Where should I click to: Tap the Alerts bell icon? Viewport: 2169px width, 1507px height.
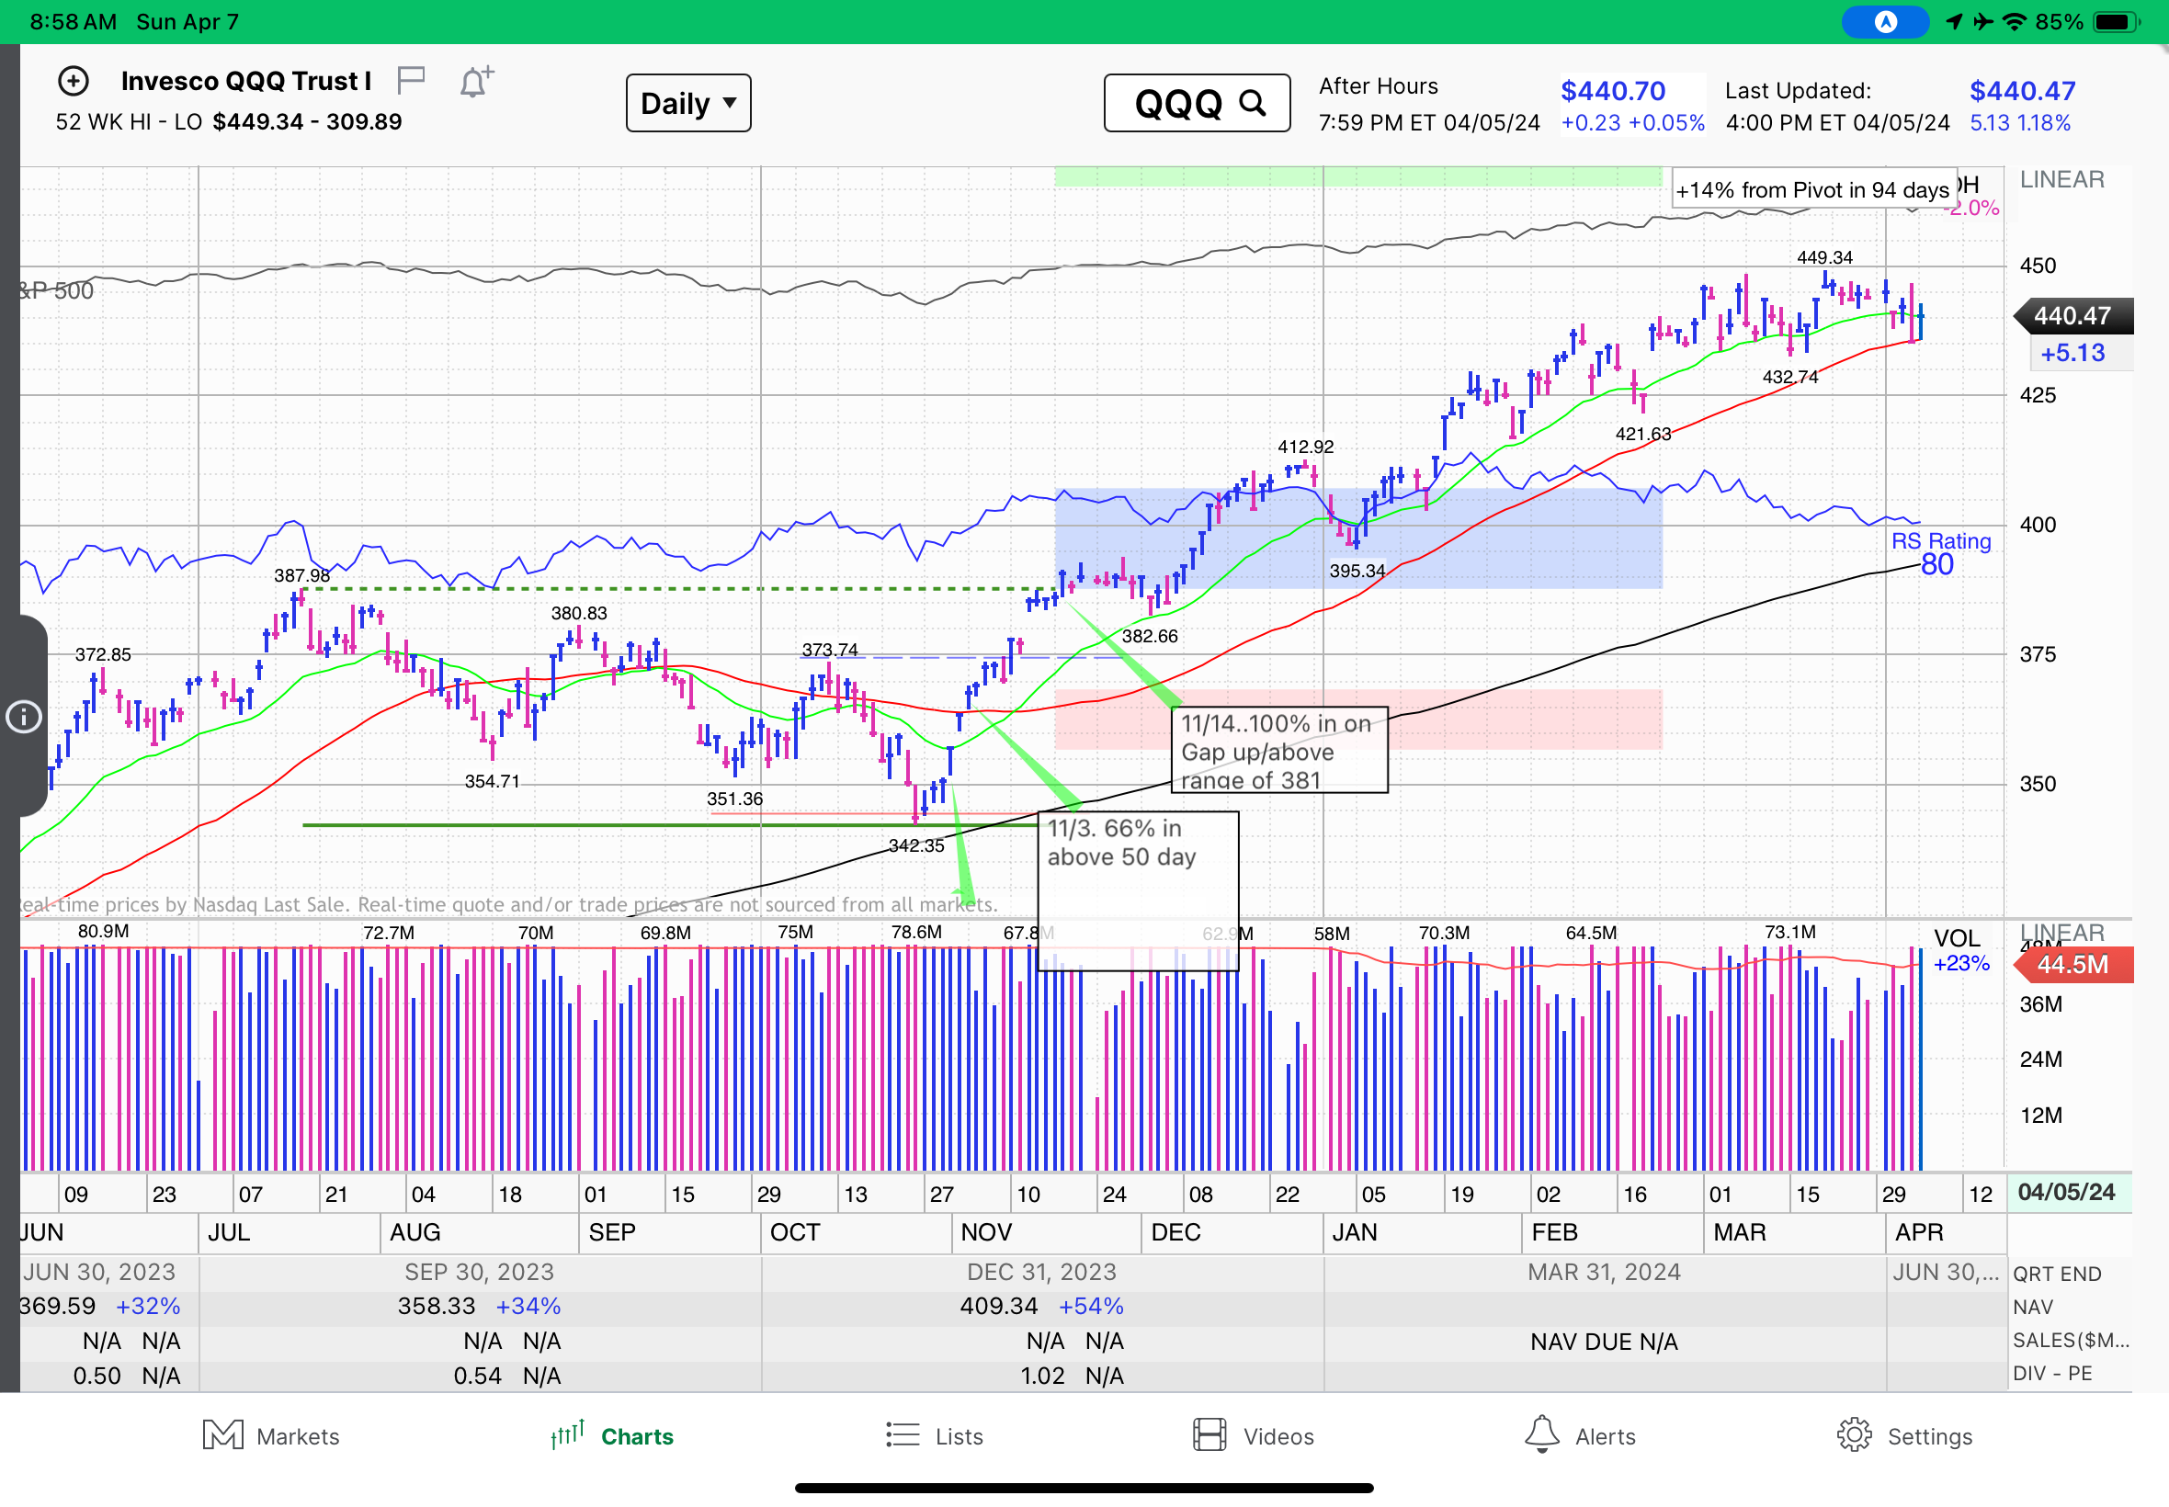[1542, 1434]
